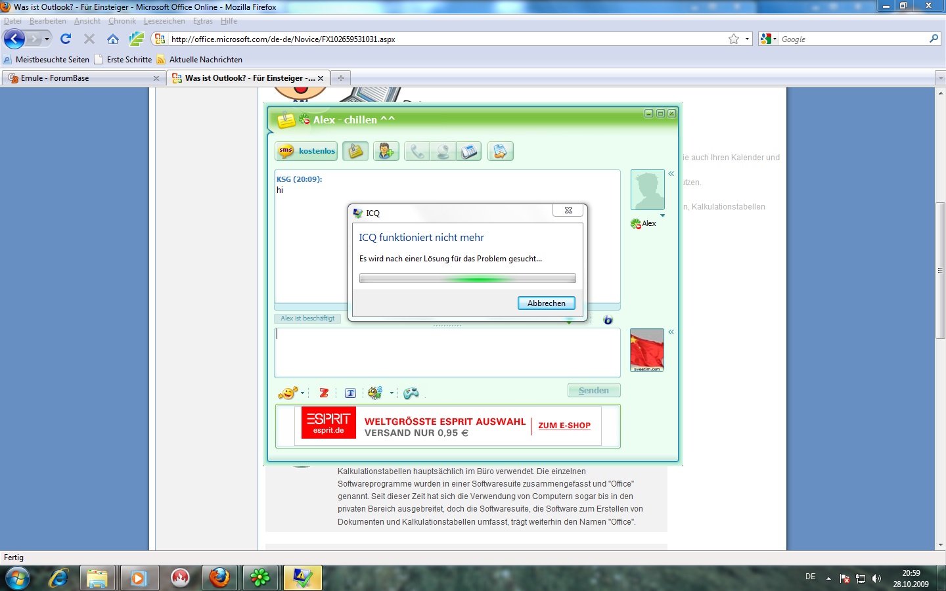
Task: Click Abbrechen in the ICQ error dialog
Action: pyautogui.click(x=547, y=303)
